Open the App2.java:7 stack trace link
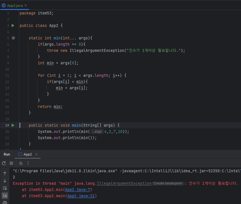The width and height of the screenshot is (241, 204). tap(78, 190)
